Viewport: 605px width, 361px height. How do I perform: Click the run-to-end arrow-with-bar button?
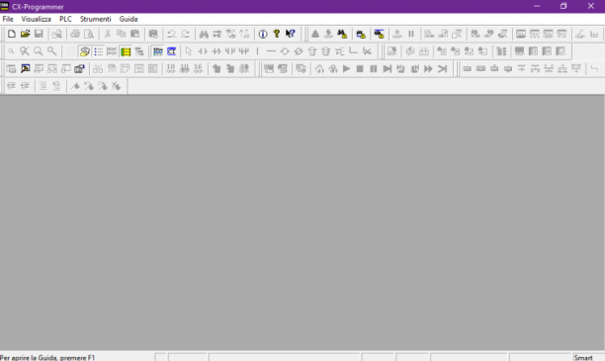(x=442, y=68)
